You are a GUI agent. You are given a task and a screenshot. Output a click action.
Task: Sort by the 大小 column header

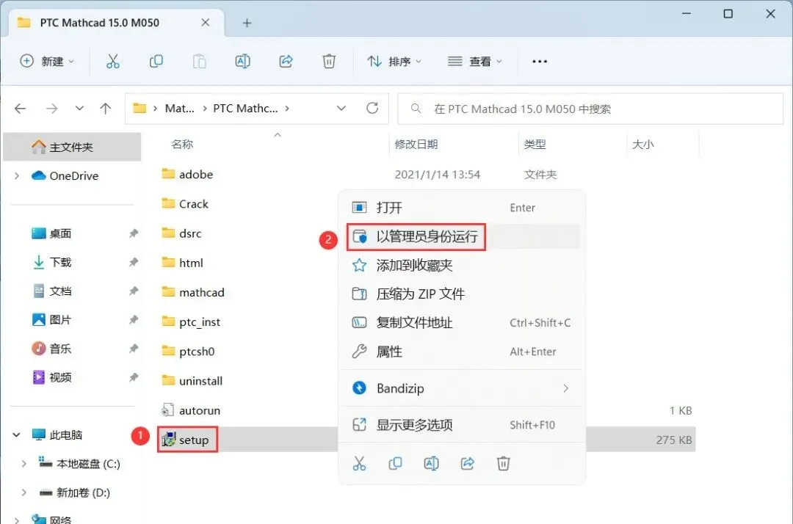[x=642, y=145]
